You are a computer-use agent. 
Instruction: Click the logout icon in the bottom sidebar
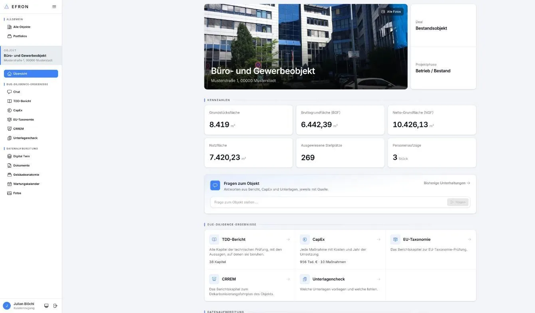(55, 306)
